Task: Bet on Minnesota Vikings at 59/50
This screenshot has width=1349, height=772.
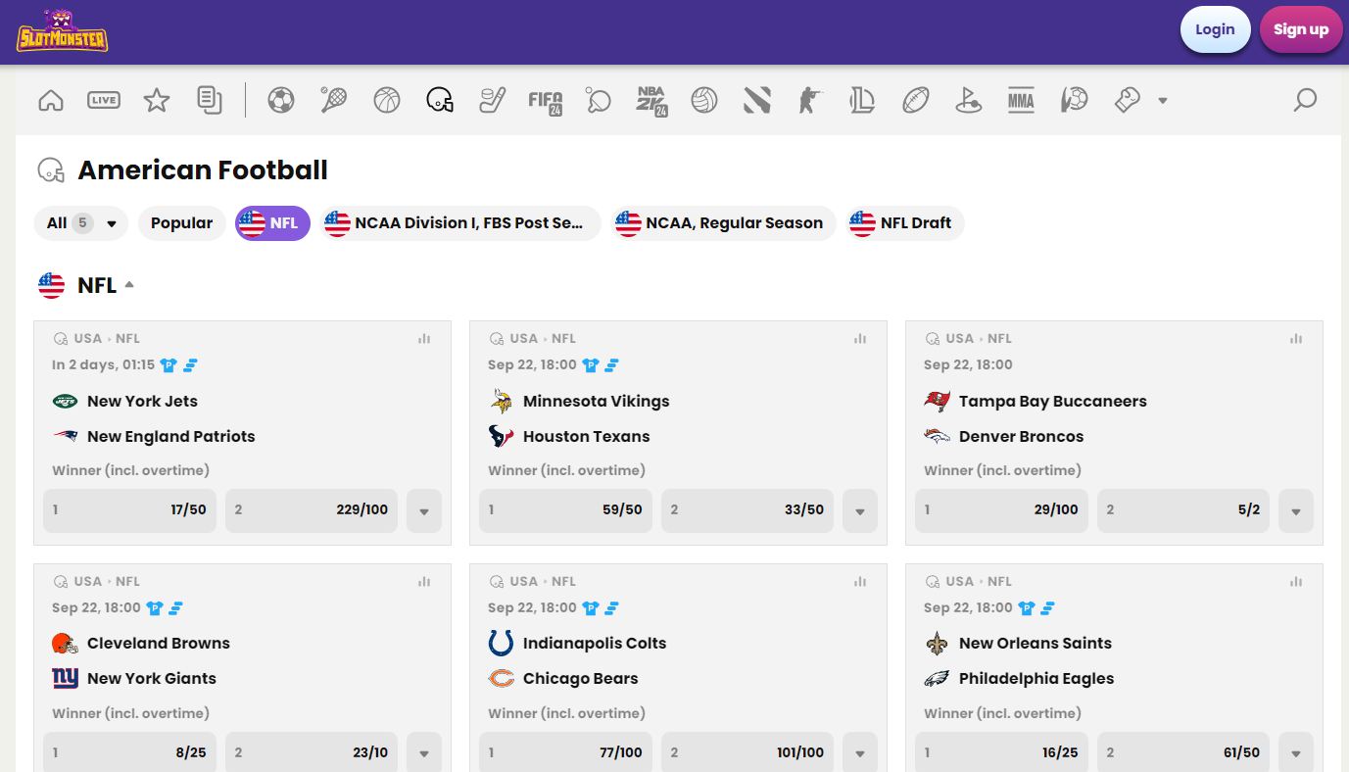Action: [x=565, y=510]
